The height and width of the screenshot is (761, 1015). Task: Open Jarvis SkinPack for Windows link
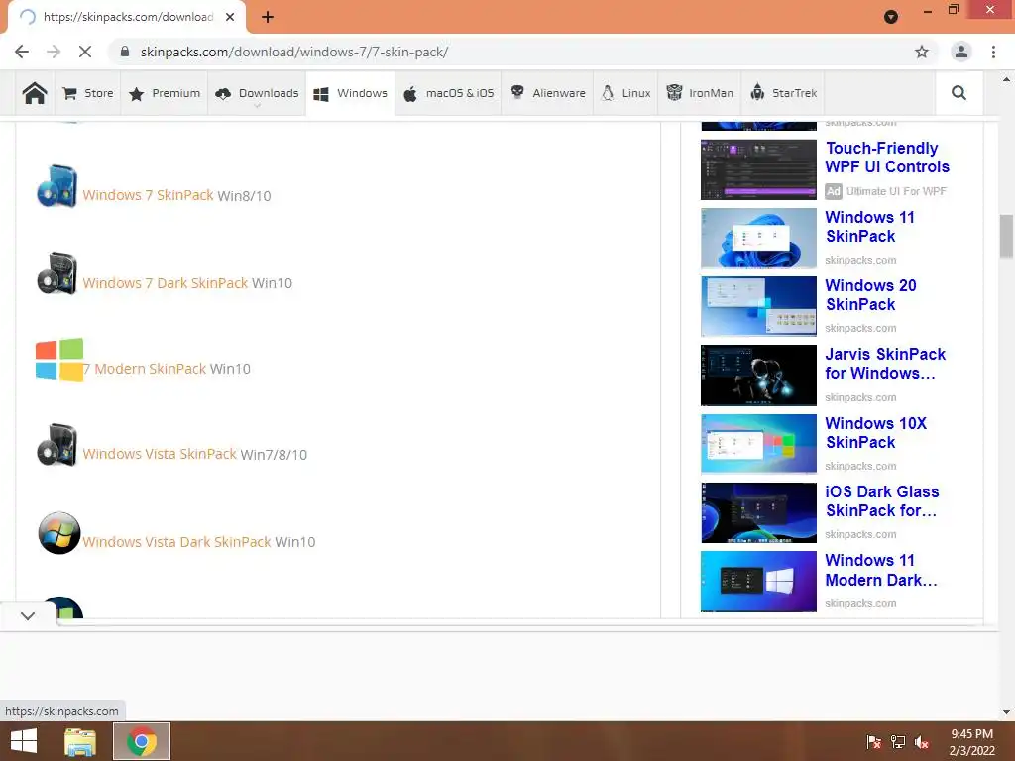point(885,364)
